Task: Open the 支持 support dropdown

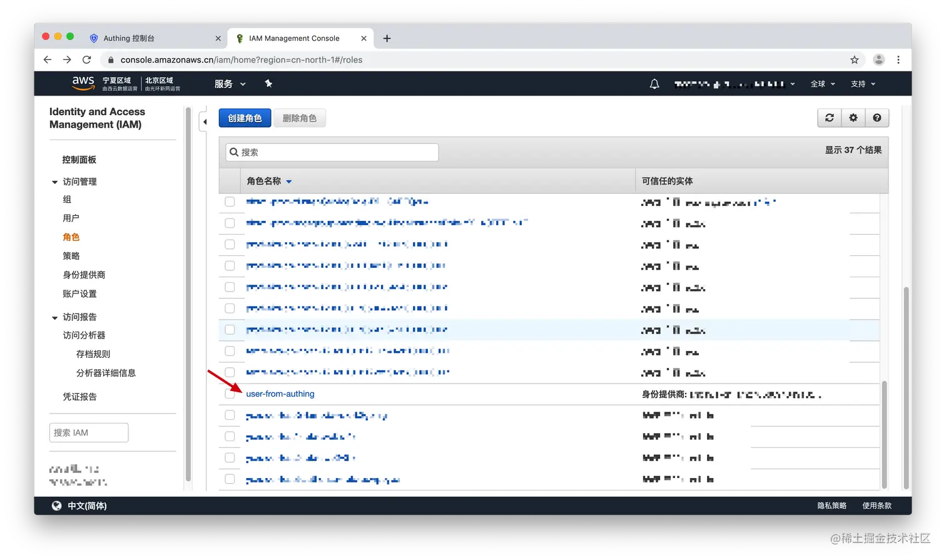Action: coord(863,84)
